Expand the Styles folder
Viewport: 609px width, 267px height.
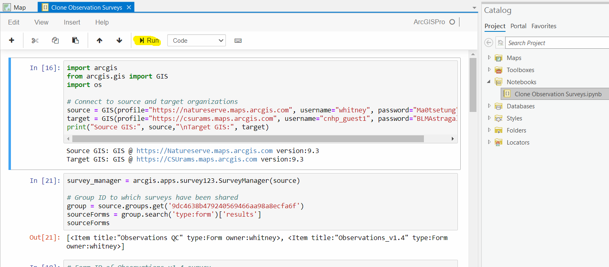(489, 118)
